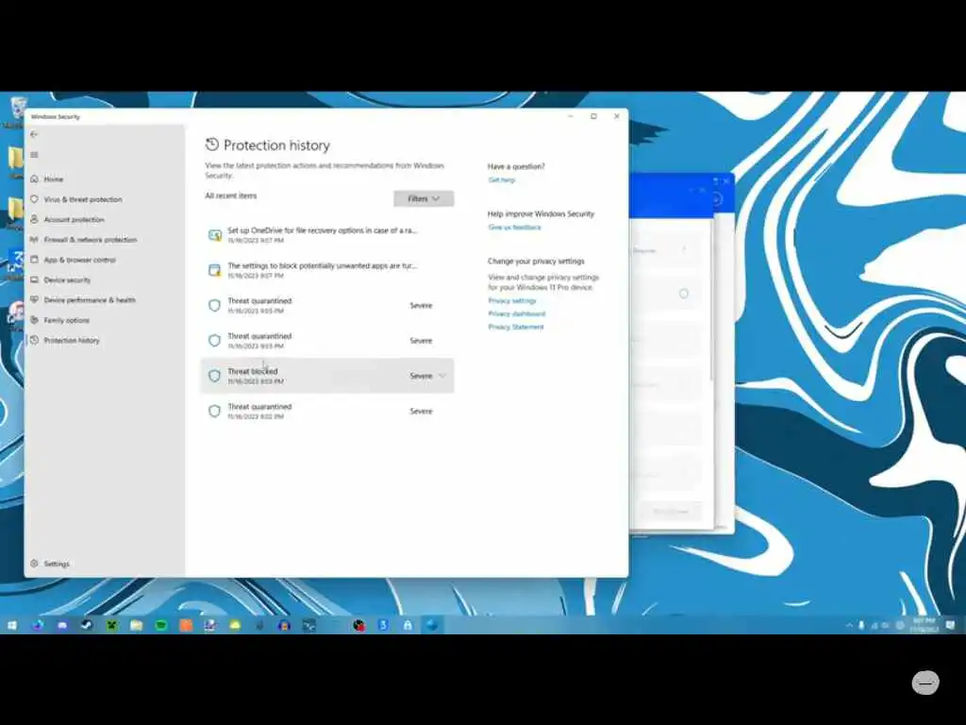The width and height of the screenshot is (966, 725).
Task: Open the Privacy dashboard link
Action: 516,313
